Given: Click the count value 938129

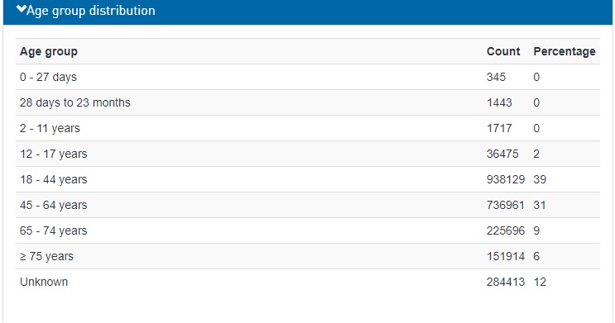Looking at the screenshot, I should [506, 179].
